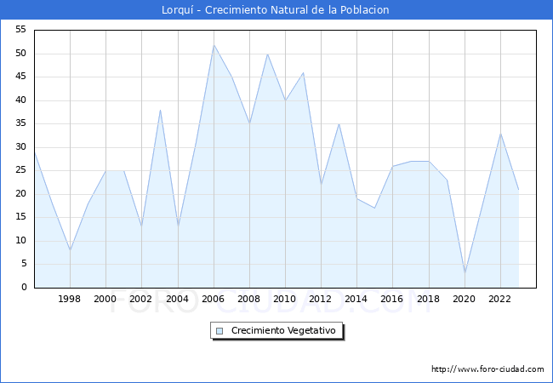Select the 2022 peak data point at 33
Viewport: 553px width, 383px height.
(500, 134)
